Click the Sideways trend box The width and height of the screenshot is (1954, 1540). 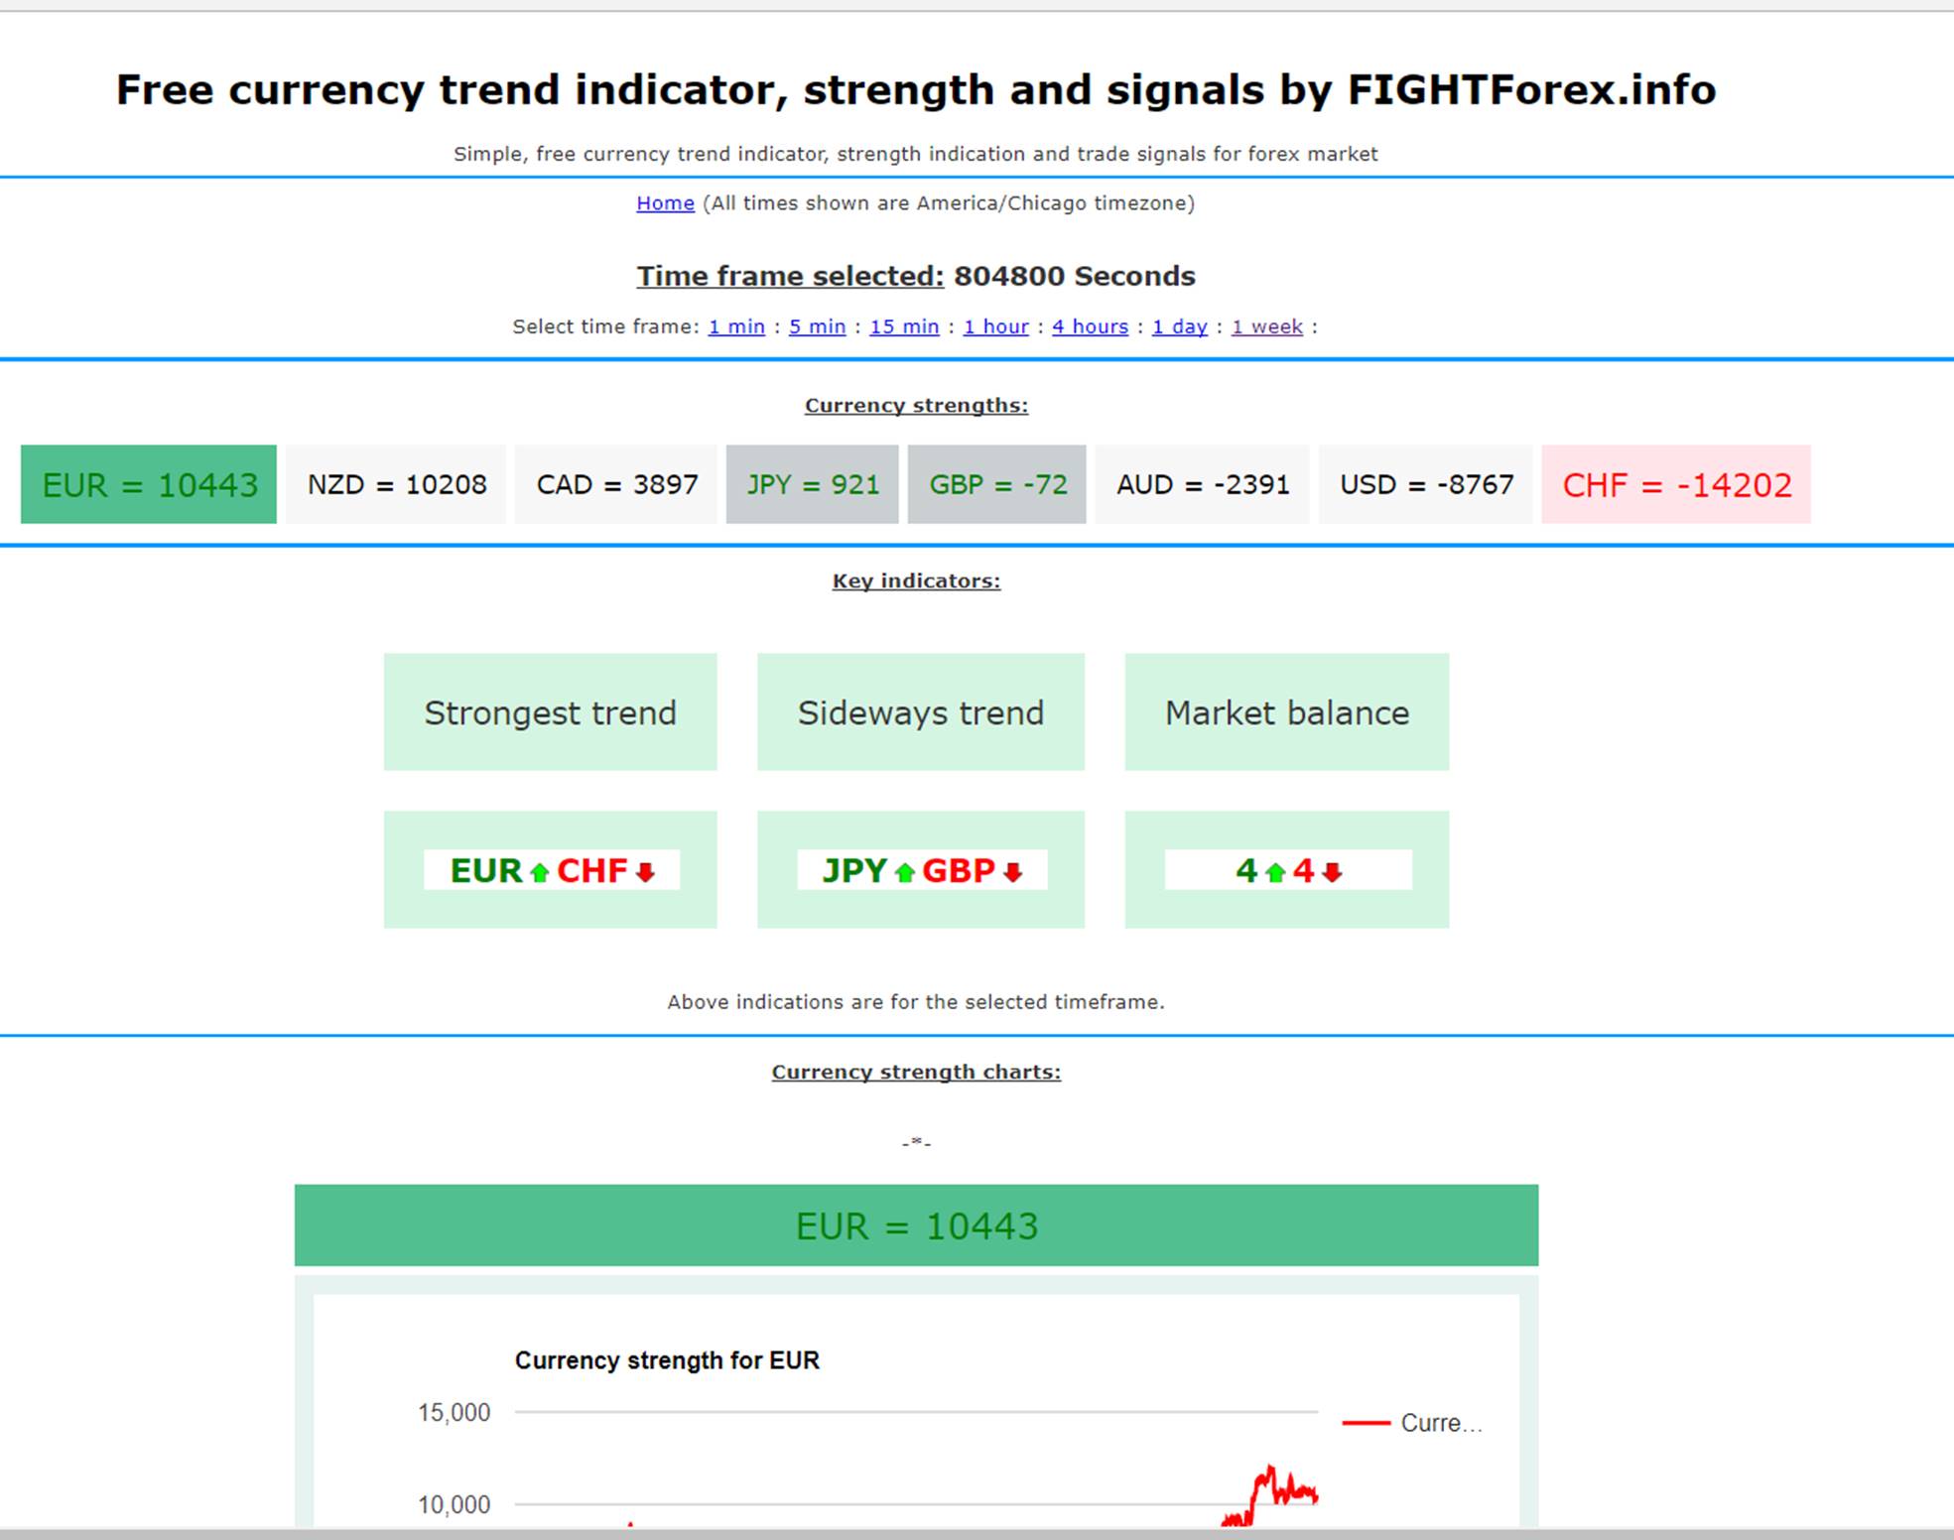(x=920, y=711)
